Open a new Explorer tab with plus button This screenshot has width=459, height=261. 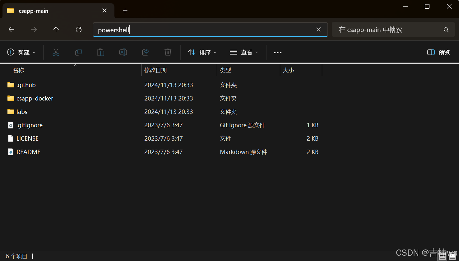(125, 11)
